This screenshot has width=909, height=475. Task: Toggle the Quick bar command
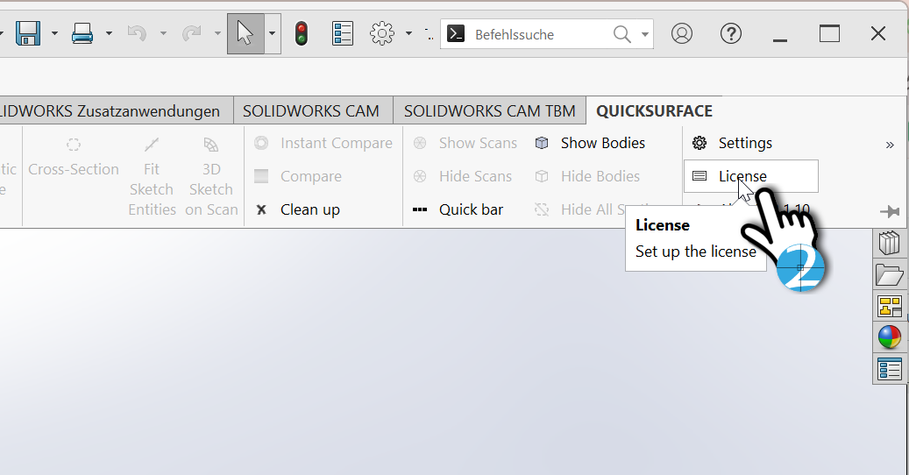(458, 209)
